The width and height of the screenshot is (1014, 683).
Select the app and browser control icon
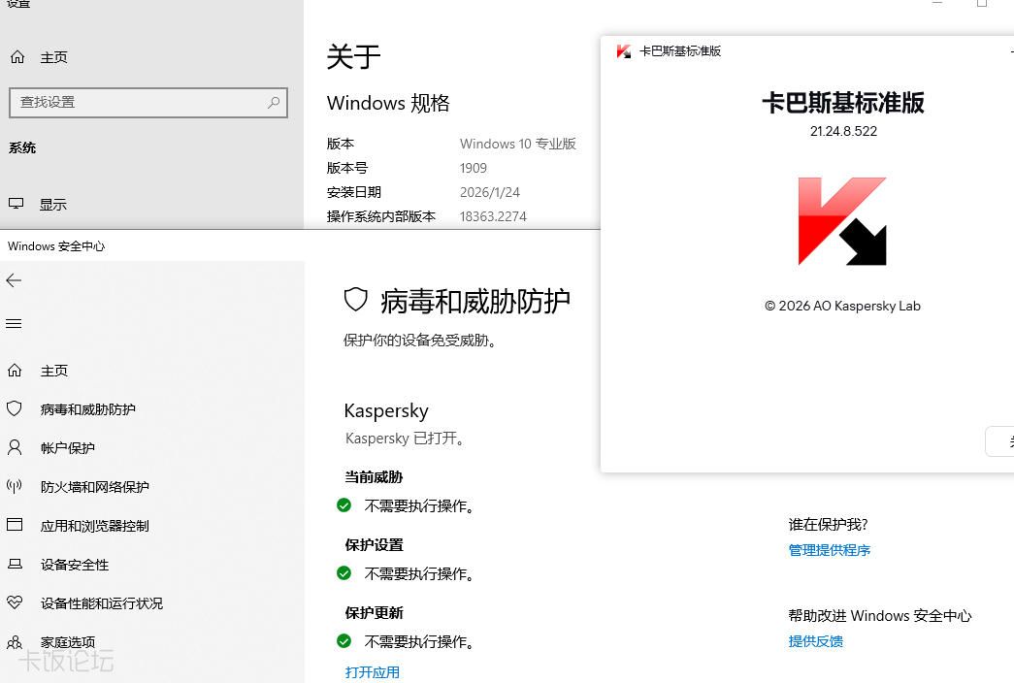coord(15,526)
